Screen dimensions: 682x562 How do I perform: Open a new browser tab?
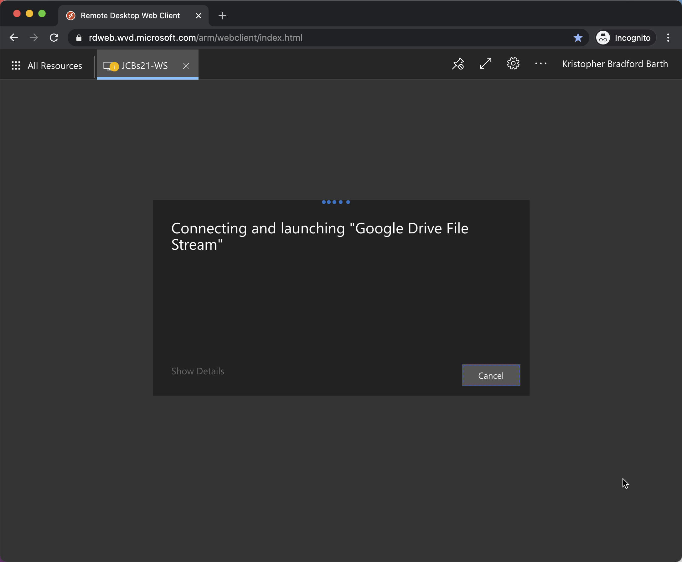222,16
